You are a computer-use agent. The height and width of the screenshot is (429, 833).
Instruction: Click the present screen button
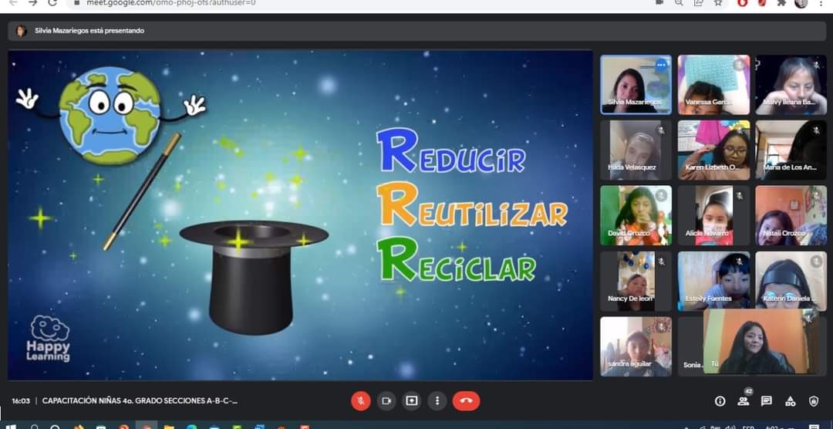pyautogui.click(x=412, y=400)
